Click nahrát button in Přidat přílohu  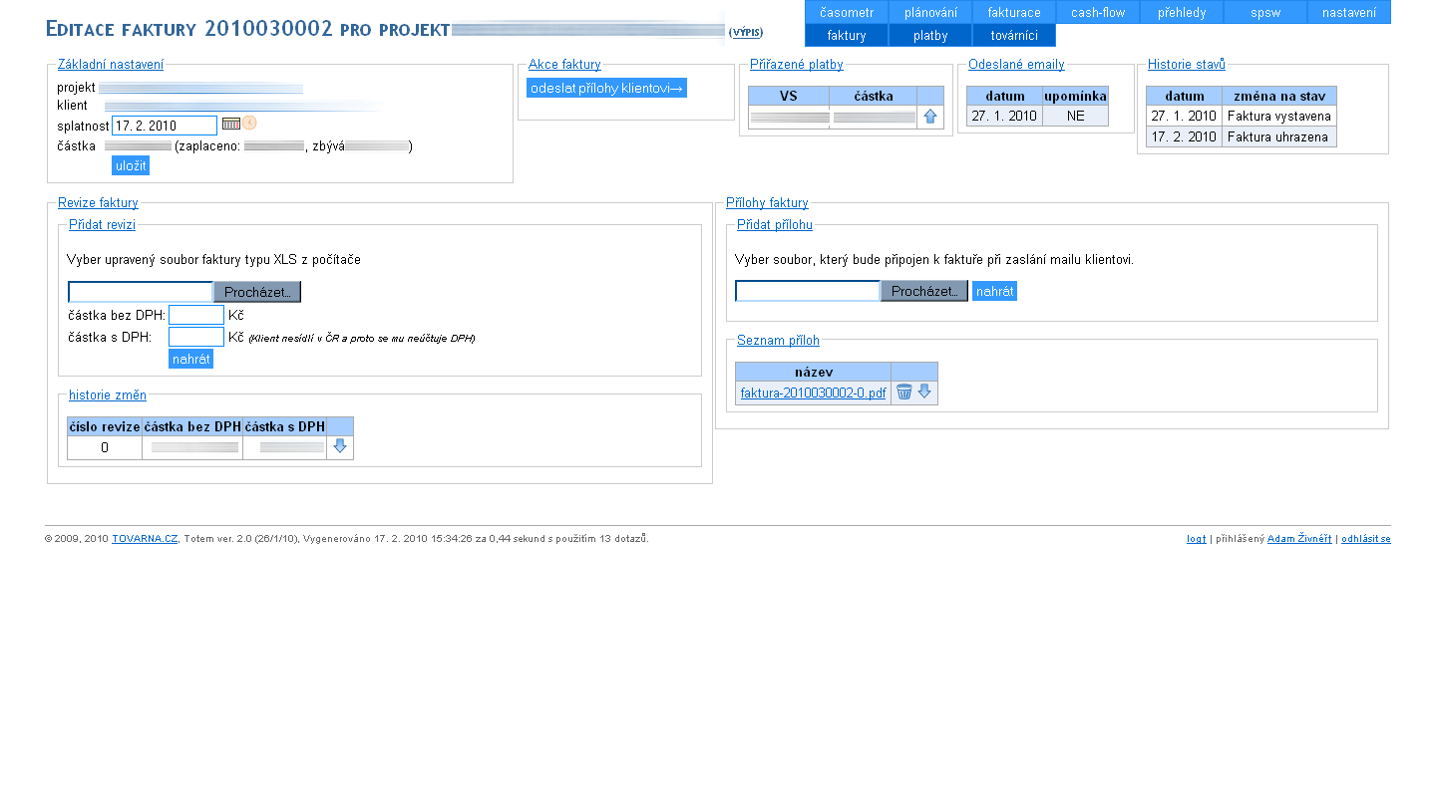[x=994, y=291]
